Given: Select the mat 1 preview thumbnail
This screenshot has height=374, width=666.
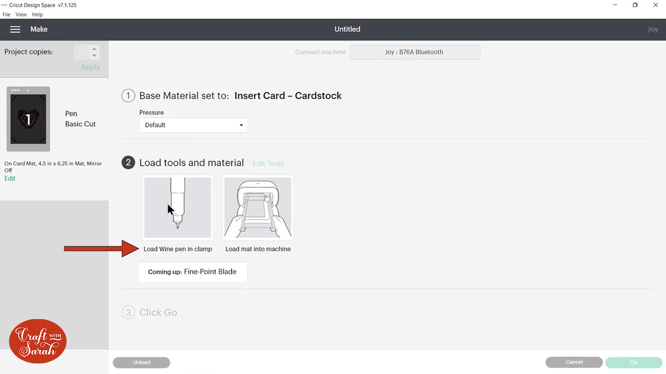Looking at the screenshot, I should 28,119.
